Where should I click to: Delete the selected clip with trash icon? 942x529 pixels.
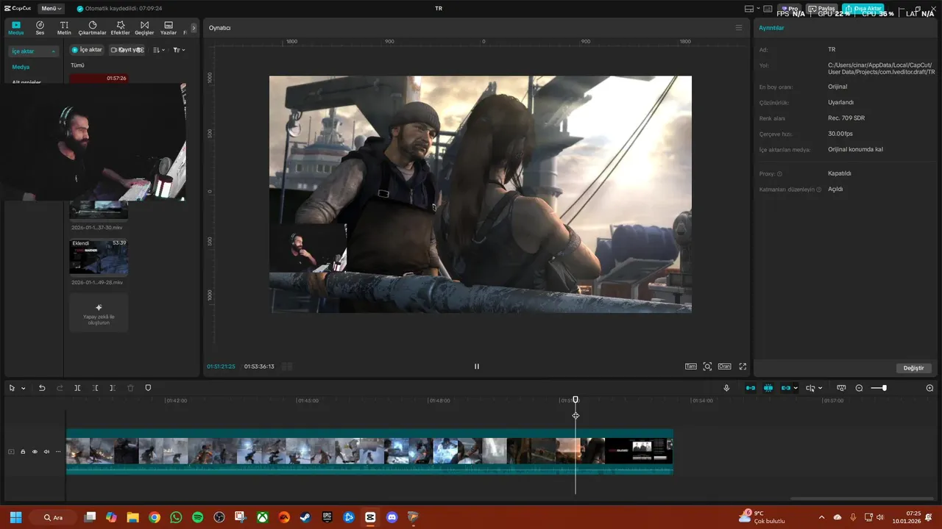coord(130,388)
